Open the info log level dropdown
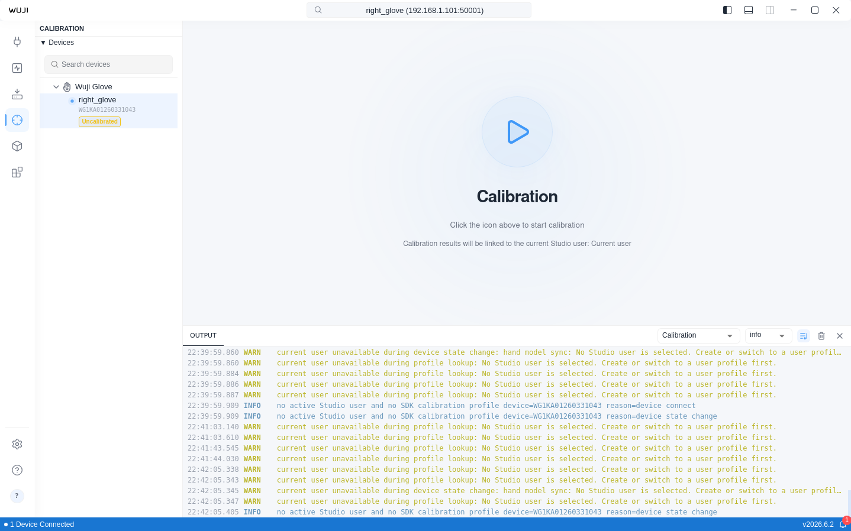This screenshot has height=531, width=851. click(769, 336)
